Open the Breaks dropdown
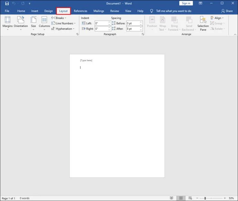 (x=59, y=18)
